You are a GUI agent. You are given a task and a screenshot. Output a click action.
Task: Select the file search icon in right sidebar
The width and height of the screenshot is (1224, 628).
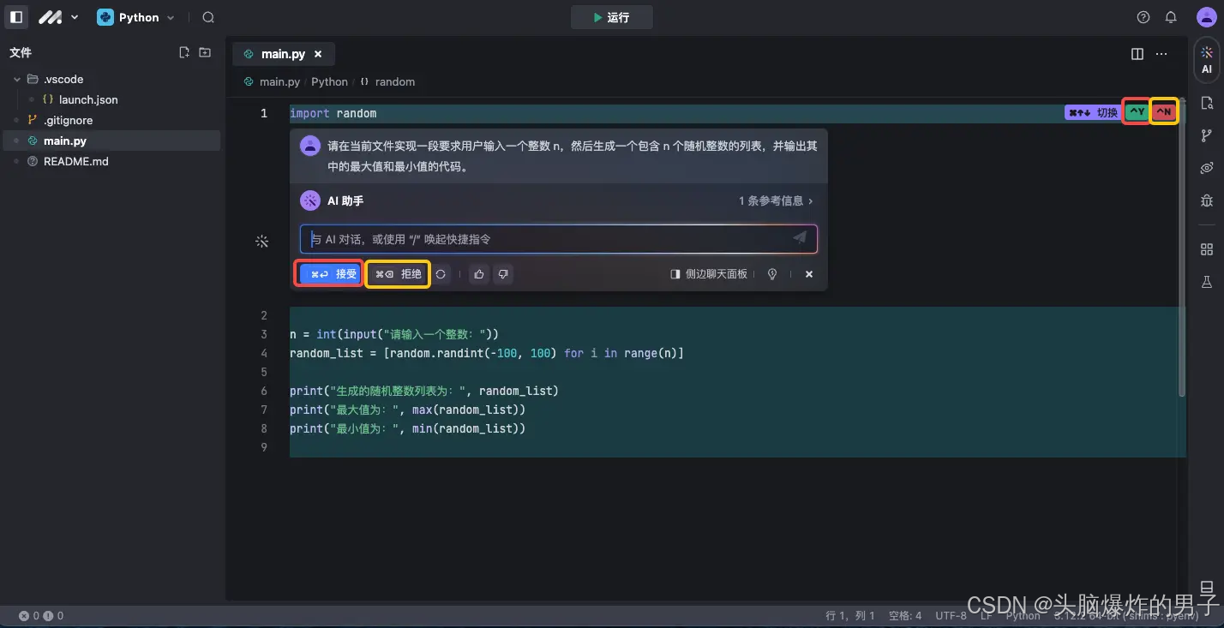coord(1206,102)
